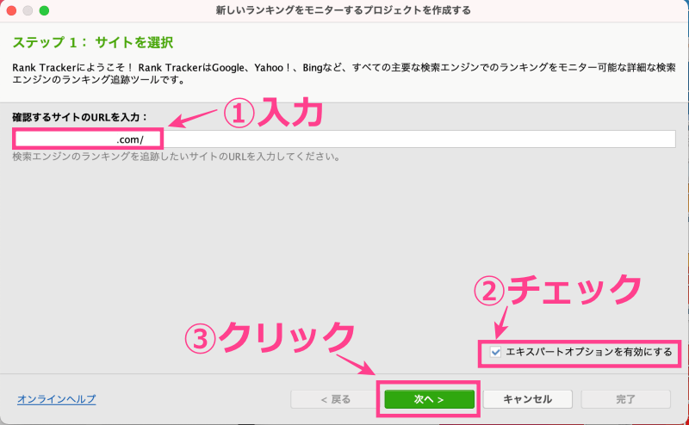The width and height of the screenshot is (689, 425).
Task: Click the ステップ 1: サイトを選択 heading
Action: [93, 43]
